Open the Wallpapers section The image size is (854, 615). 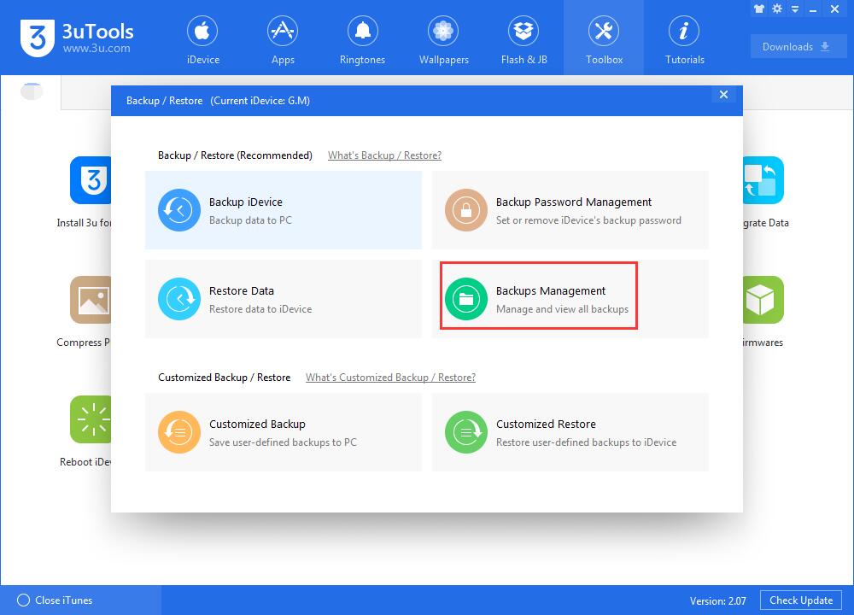point(443,38)
